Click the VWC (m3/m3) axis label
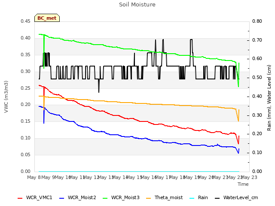The image size is (275, 206). tap(6, 97)
